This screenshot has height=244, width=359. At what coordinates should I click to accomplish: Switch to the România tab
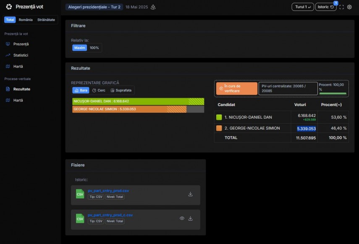[x=26, y=20]
